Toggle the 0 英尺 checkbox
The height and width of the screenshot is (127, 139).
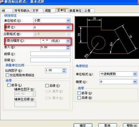[x=47, y=91]
